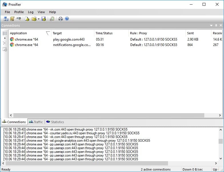The image size is (224, 172).
Task: Open the Connections panel options dropdown arrow
Action: (x=211, y=25)
